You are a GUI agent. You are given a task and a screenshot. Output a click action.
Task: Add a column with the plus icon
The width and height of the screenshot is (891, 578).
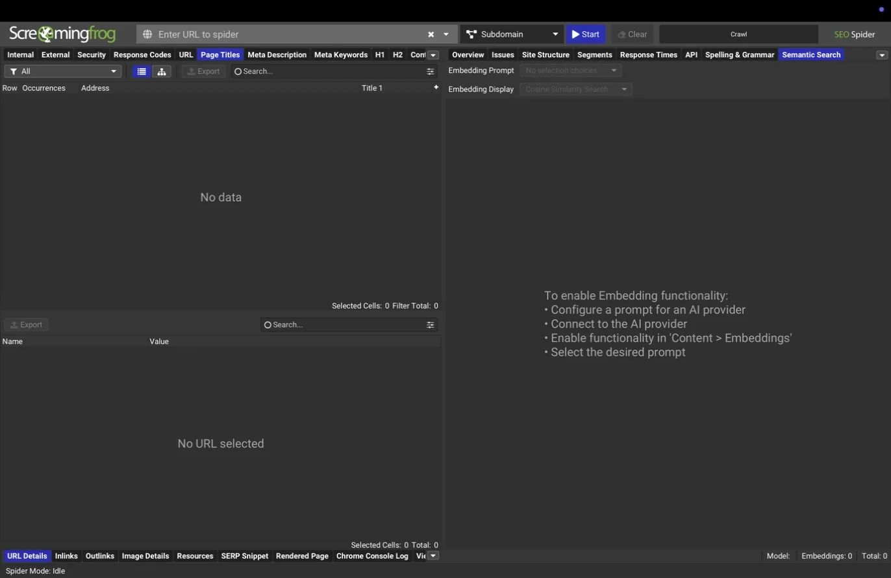(x=436, y=88)
